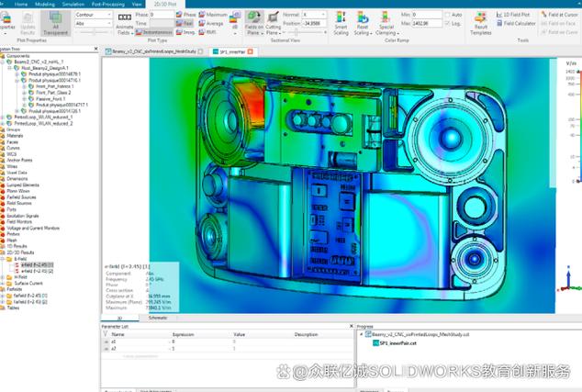The height and width of the screenshot is (392, 582).
Task: Close the Parameter List panel
Action: pos(352,326)
